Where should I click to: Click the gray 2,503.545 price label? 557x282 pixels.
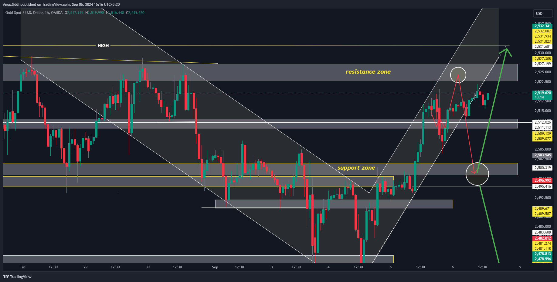(x=542, y=155)
